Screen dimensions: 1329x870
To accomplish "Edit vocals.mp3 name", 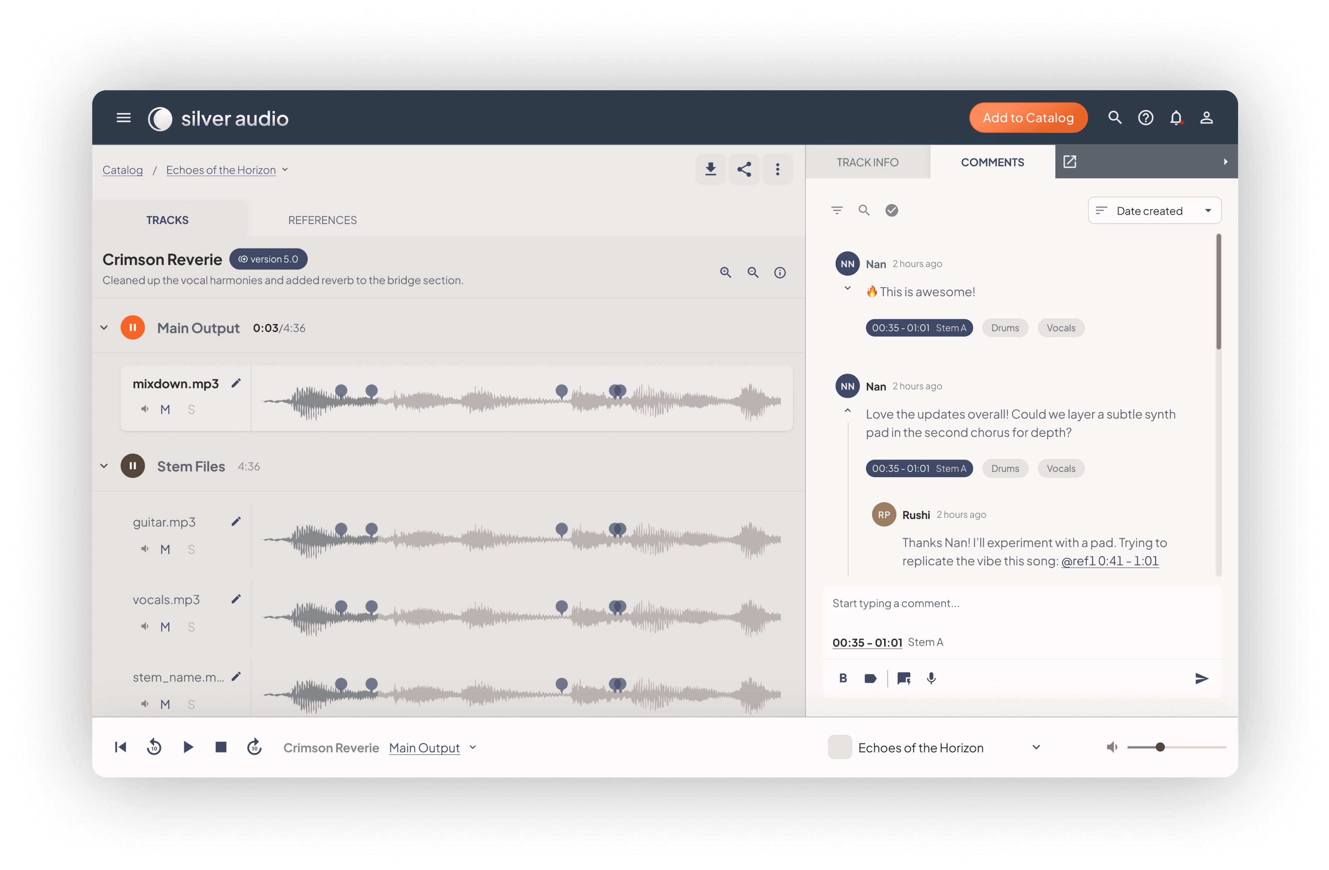I will 236,599.
